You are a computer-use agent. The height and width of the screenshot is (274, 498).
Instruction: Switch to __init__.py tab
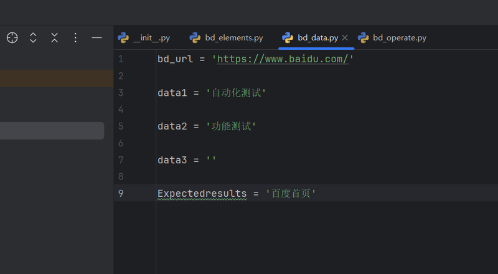pos(151,38)
